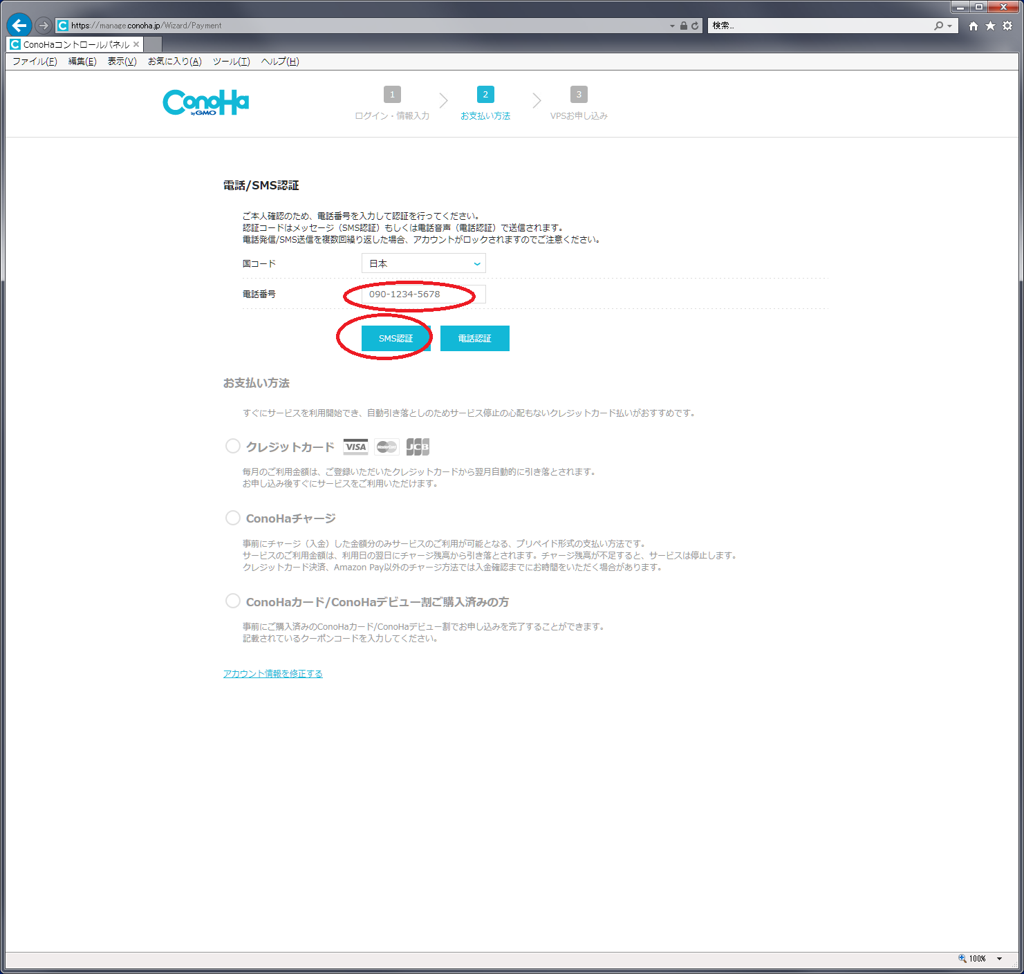Click the 国コード label

[x=259, y=263]
